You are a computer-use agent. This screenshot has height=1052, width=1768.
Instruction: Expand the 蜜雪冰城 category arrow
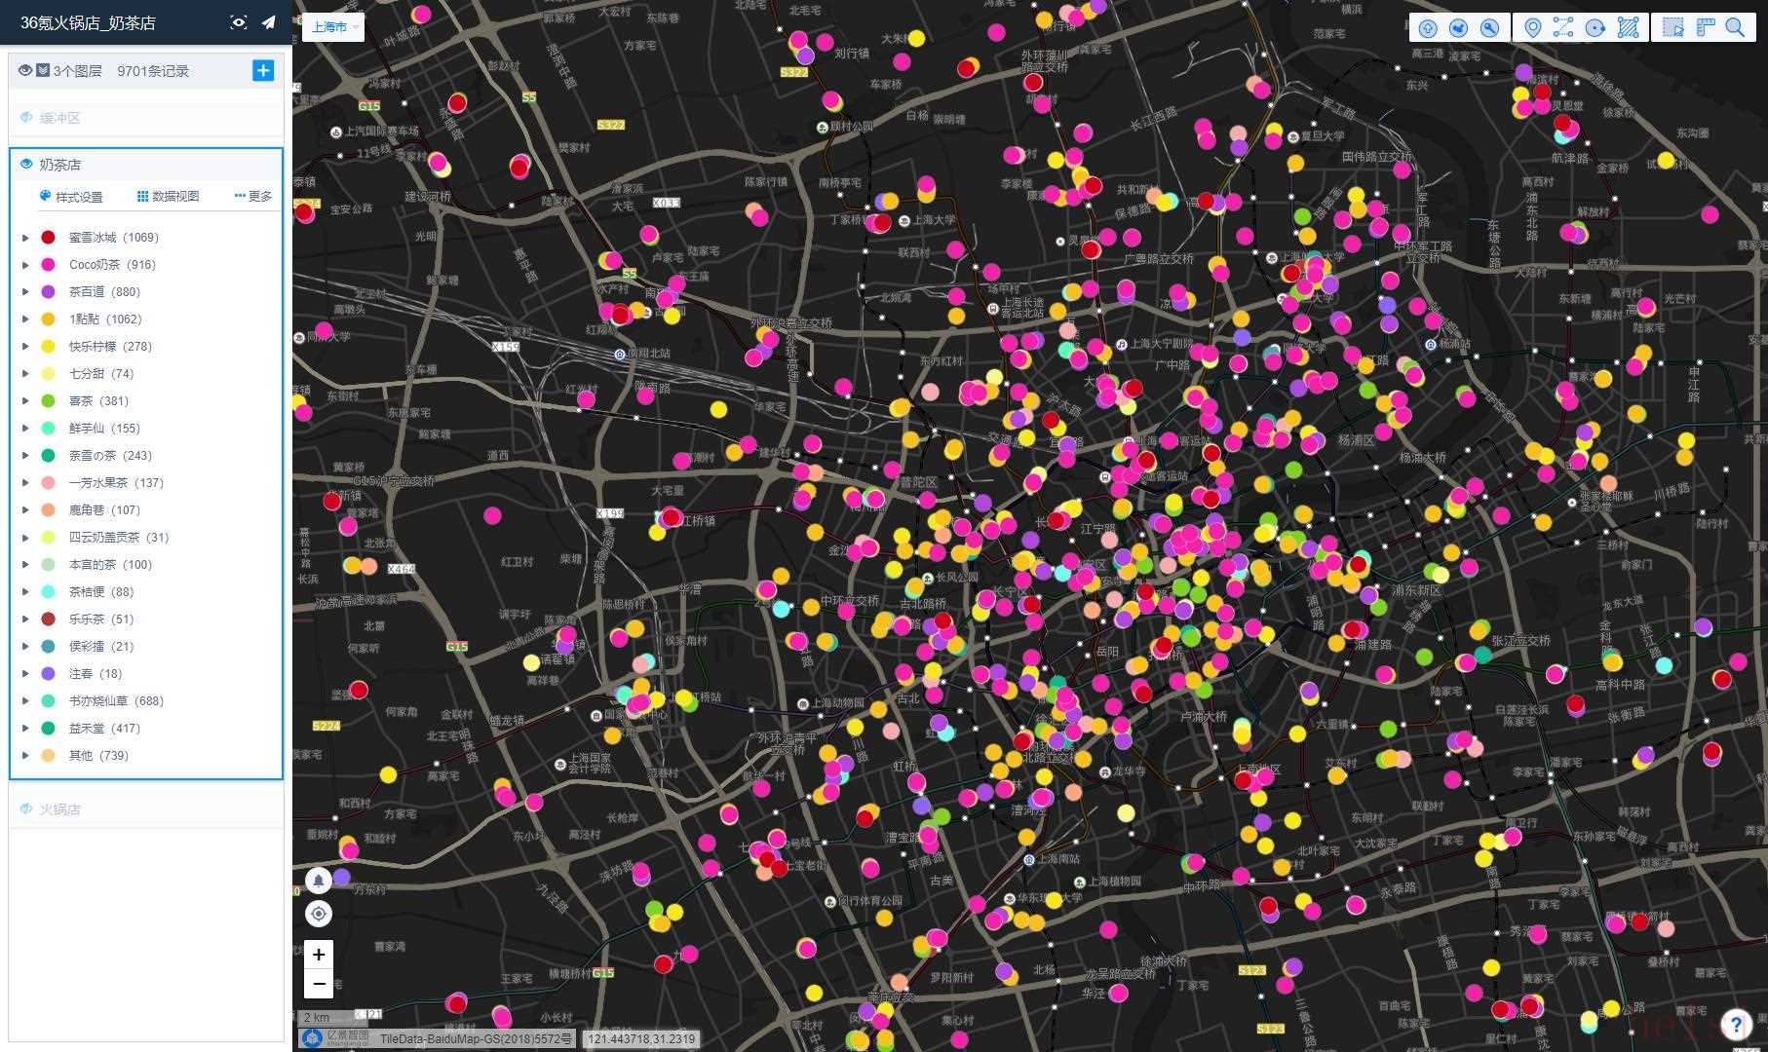click(x=25, y=238)
